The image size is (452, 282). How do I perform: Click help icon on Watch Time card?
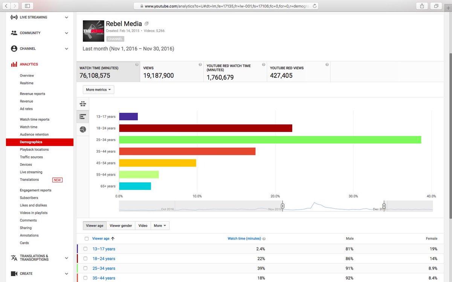coord(136,65)
